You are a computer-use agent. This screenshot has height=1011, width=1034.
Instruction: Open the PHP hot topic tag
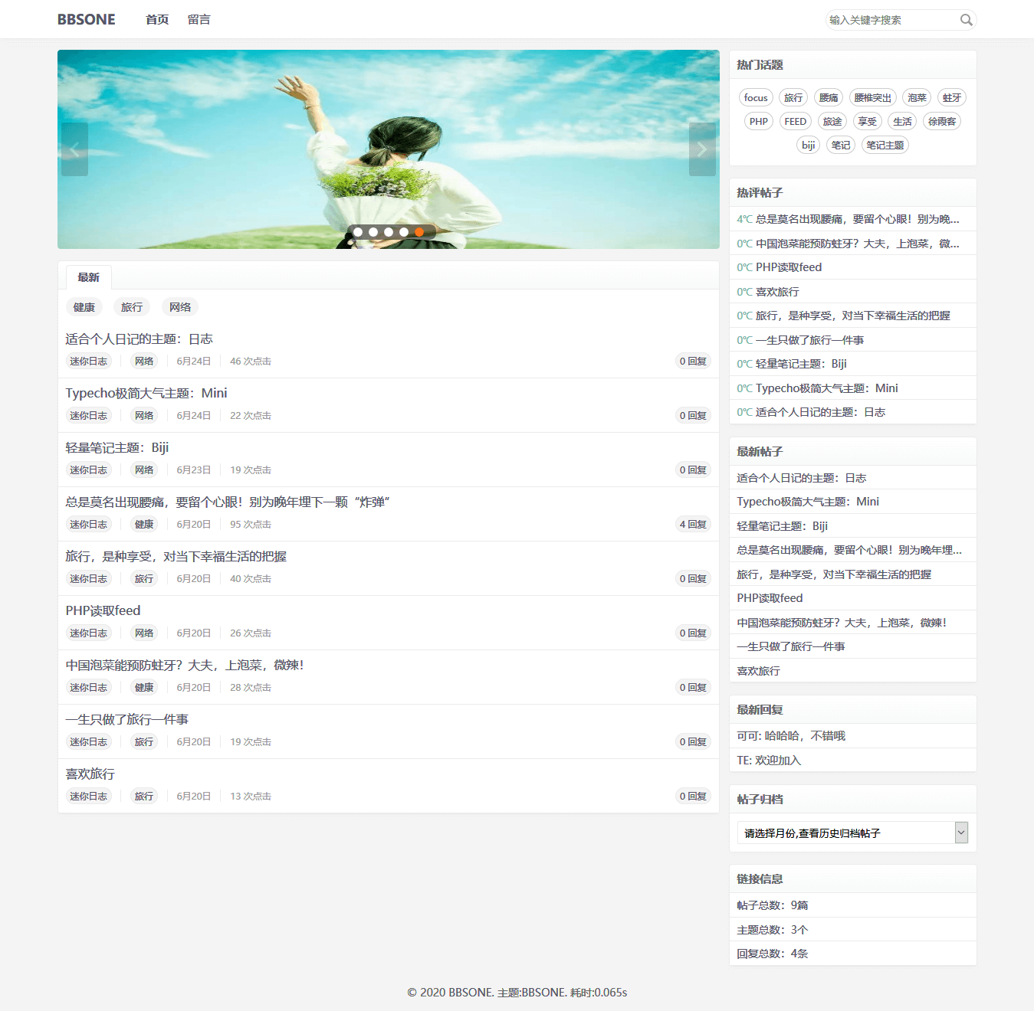point(759,121)
